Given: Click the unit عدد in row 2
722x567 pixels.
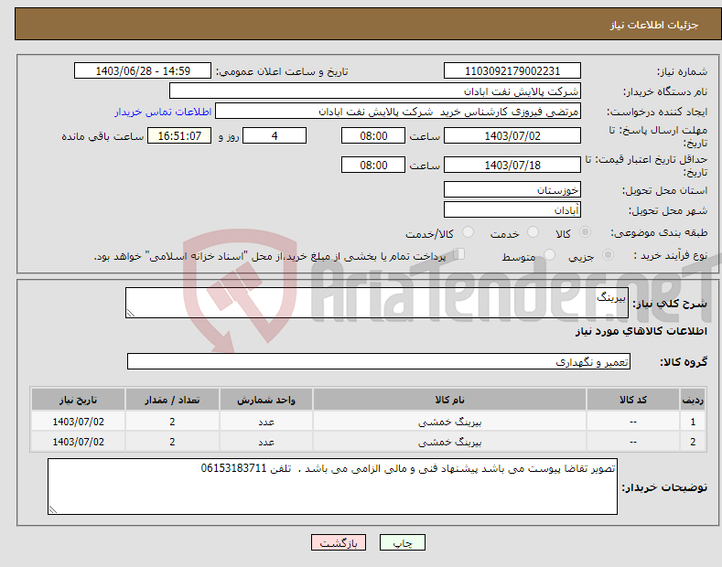Looking at the screenshot, I should (266, 442).
